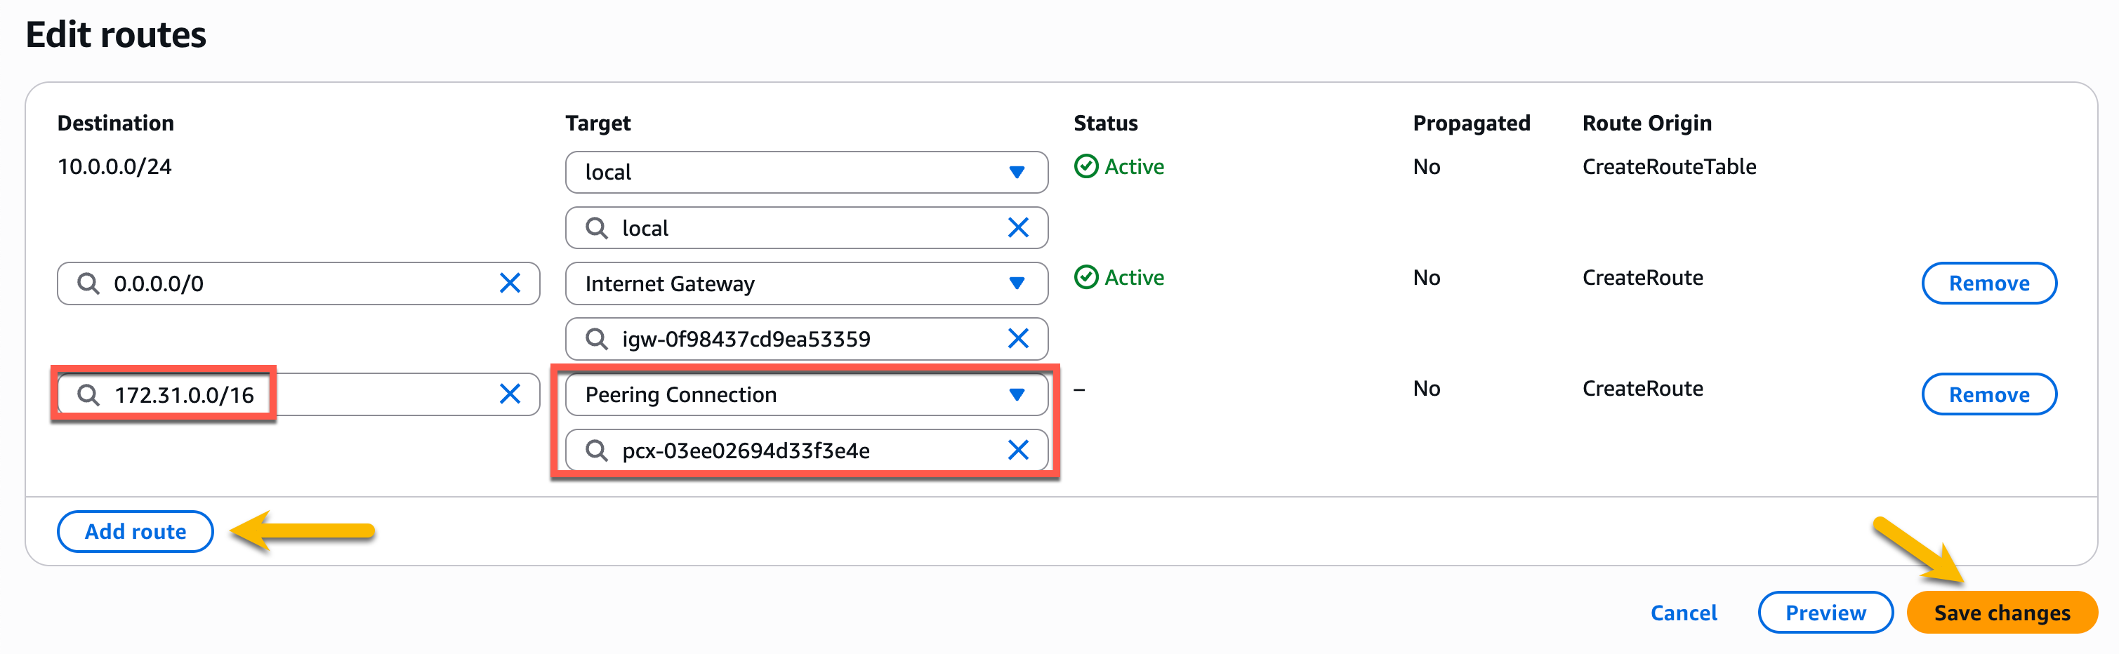2119x654 pixels.
Task: Click the search icon in the local target field
Action: tap(596, 227)
